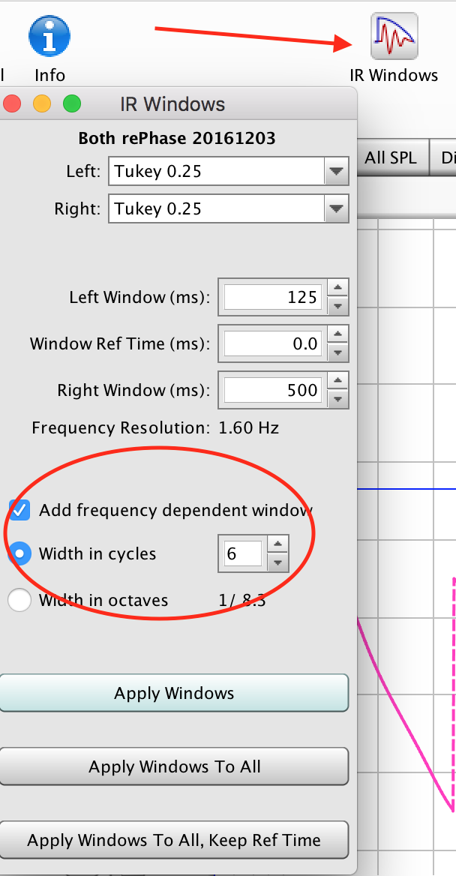Close the IR Windows dialog
The width and height of the screenshot is (456, 876).
point(12,104)
